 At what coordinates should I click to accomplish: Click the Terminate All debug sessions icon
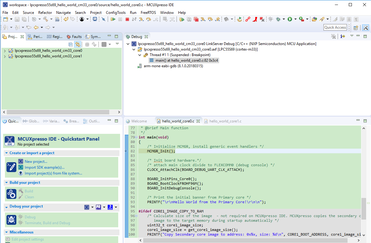click(x=196, y=19)
